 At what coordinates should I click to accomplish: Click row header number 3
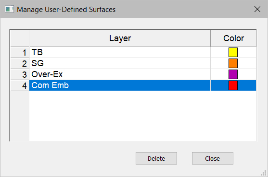[20, 74]
